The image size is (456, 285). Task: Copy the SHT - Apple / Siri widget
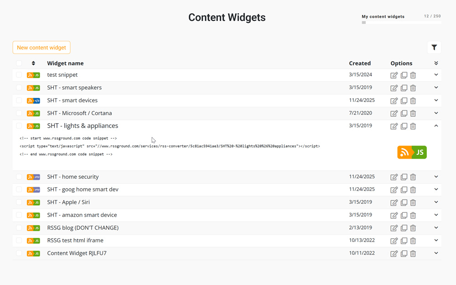coord(404,202)
